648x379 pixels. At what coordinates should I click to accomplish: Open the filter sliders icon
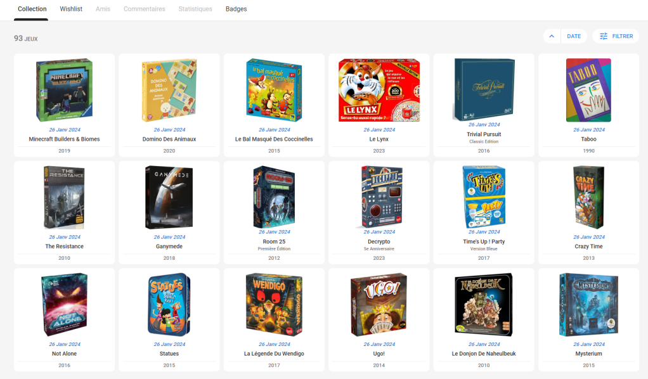click(604, 36)
